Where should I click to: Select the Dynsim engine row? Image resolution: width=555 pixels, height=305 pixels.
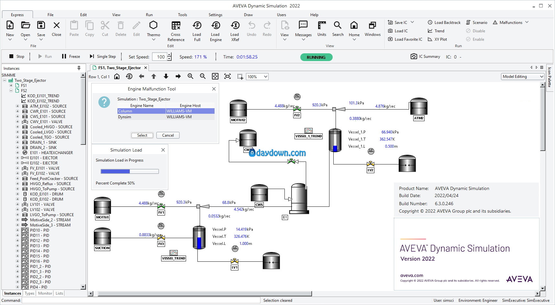pos(166,117)
